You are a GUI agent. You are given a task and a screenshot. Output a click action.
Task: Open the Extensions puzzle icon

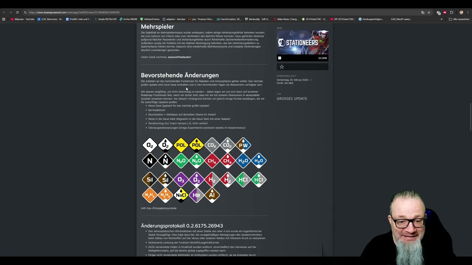451,13
